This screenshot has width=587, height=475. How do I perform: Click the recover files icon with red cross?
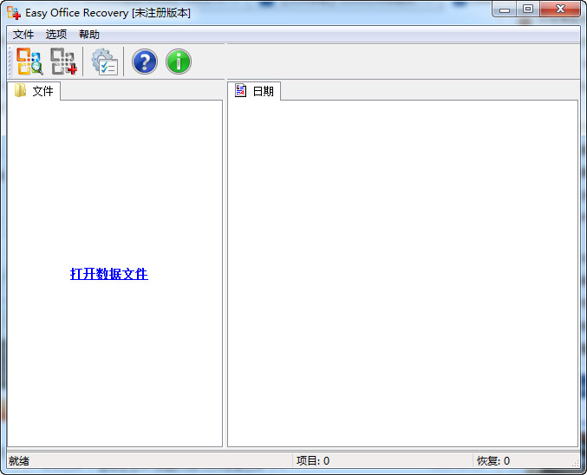(63, 62)
